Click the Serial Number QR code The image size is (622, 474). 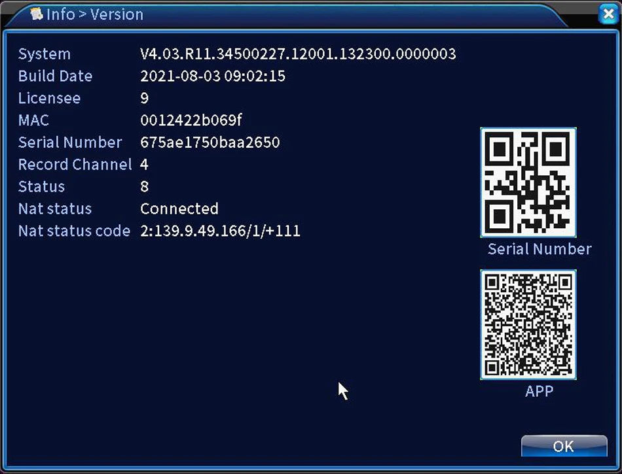point(528,182)
